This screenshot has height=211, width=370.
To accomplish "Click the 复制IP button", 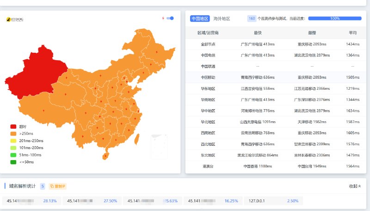I will 57,186.
